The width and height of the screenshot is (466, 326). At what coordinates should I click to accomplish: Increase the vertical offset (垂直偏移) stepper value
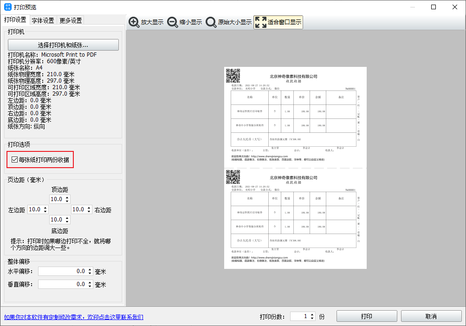click(90, 282)
